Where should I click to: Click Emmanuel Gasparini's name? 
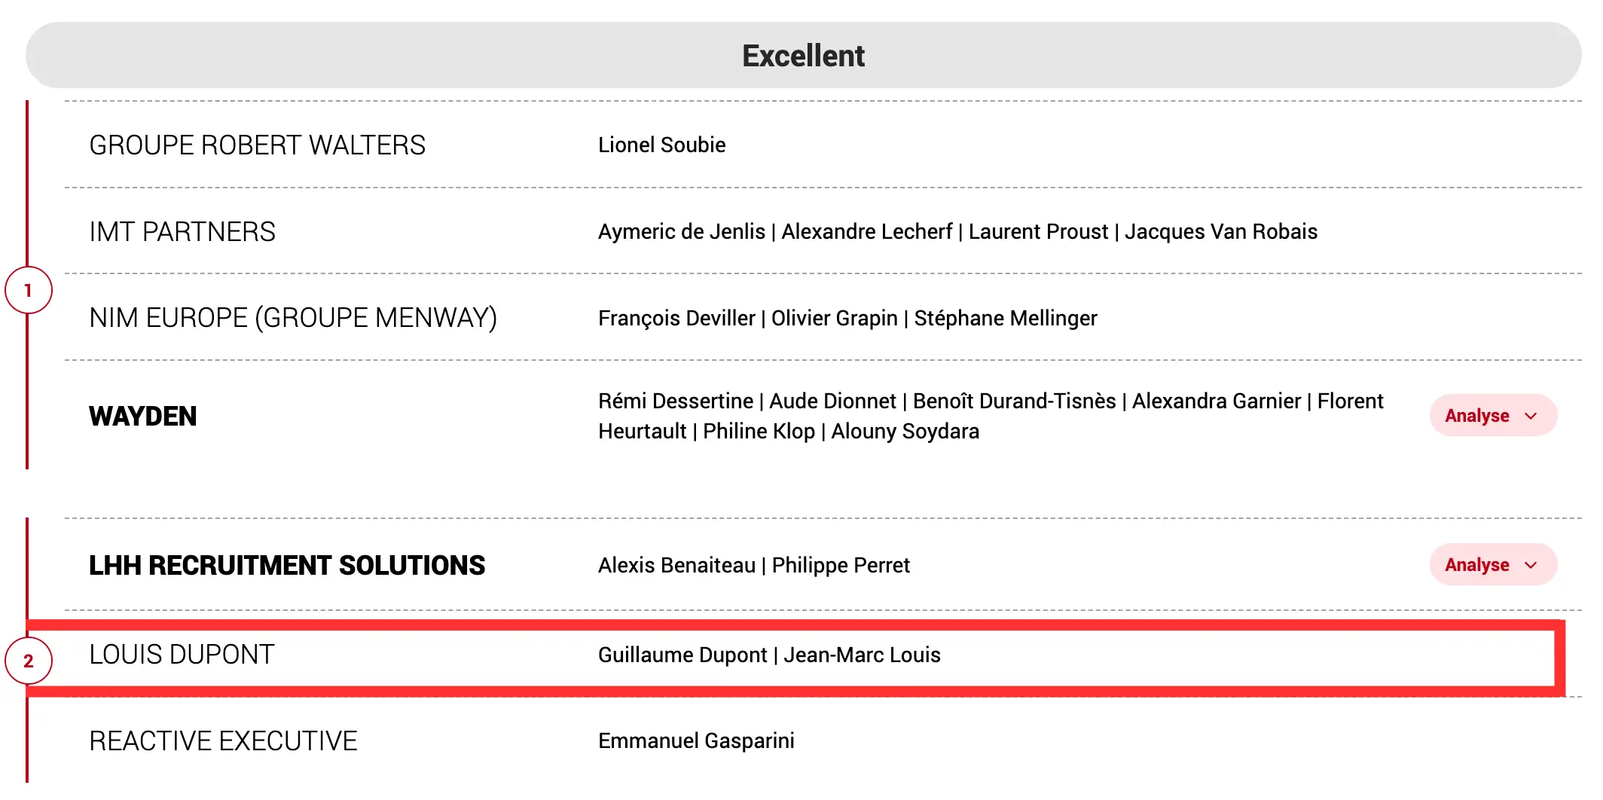tap(696, 740)
